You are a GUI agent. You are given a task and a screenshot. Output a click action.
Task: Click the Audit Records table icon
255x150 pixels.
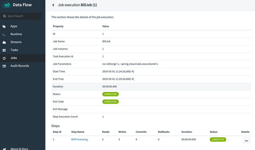(x=4, y=66)
